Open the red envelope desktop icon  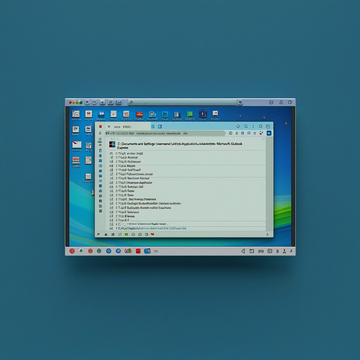(x=77, y=145)
